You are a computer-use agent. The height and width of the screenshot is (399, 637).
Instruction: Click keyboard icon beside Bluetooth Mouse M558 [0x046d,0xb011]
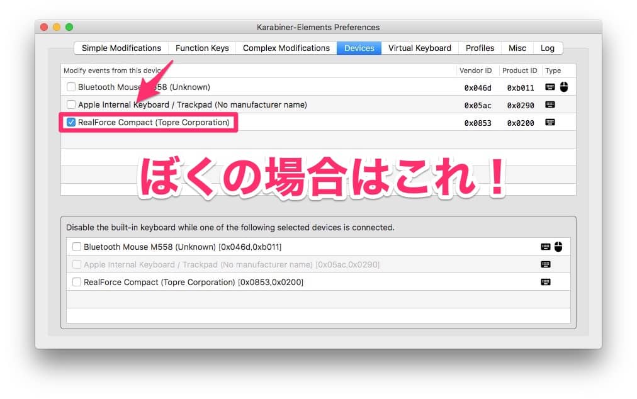click(x=546, y=247)
